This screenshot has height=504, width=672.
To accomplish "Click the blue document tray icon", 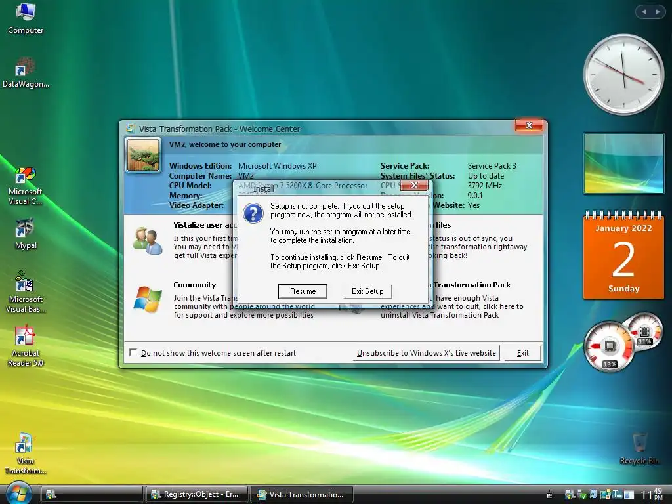I will pos(593,495).
